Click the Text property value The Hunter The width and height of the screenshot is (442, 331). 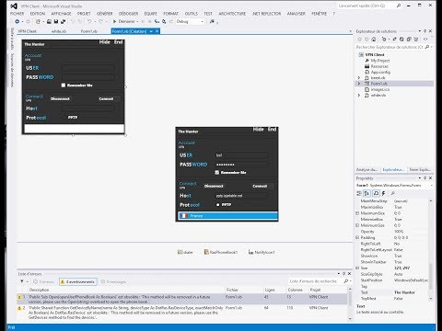click(404, 292)
